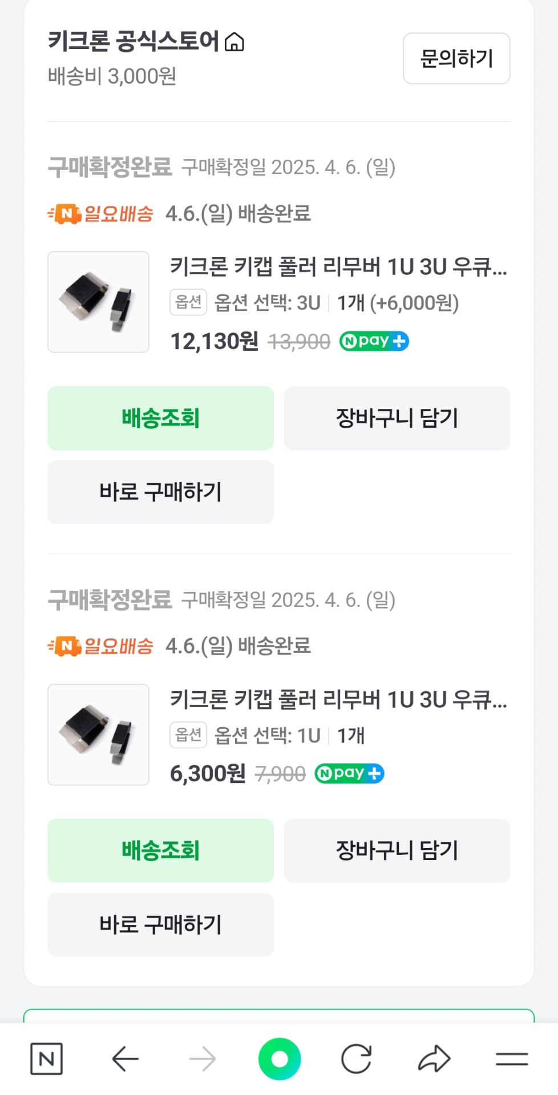
Task: Add the 1U keycap puller to cart
Action: [x=397, y=850]
